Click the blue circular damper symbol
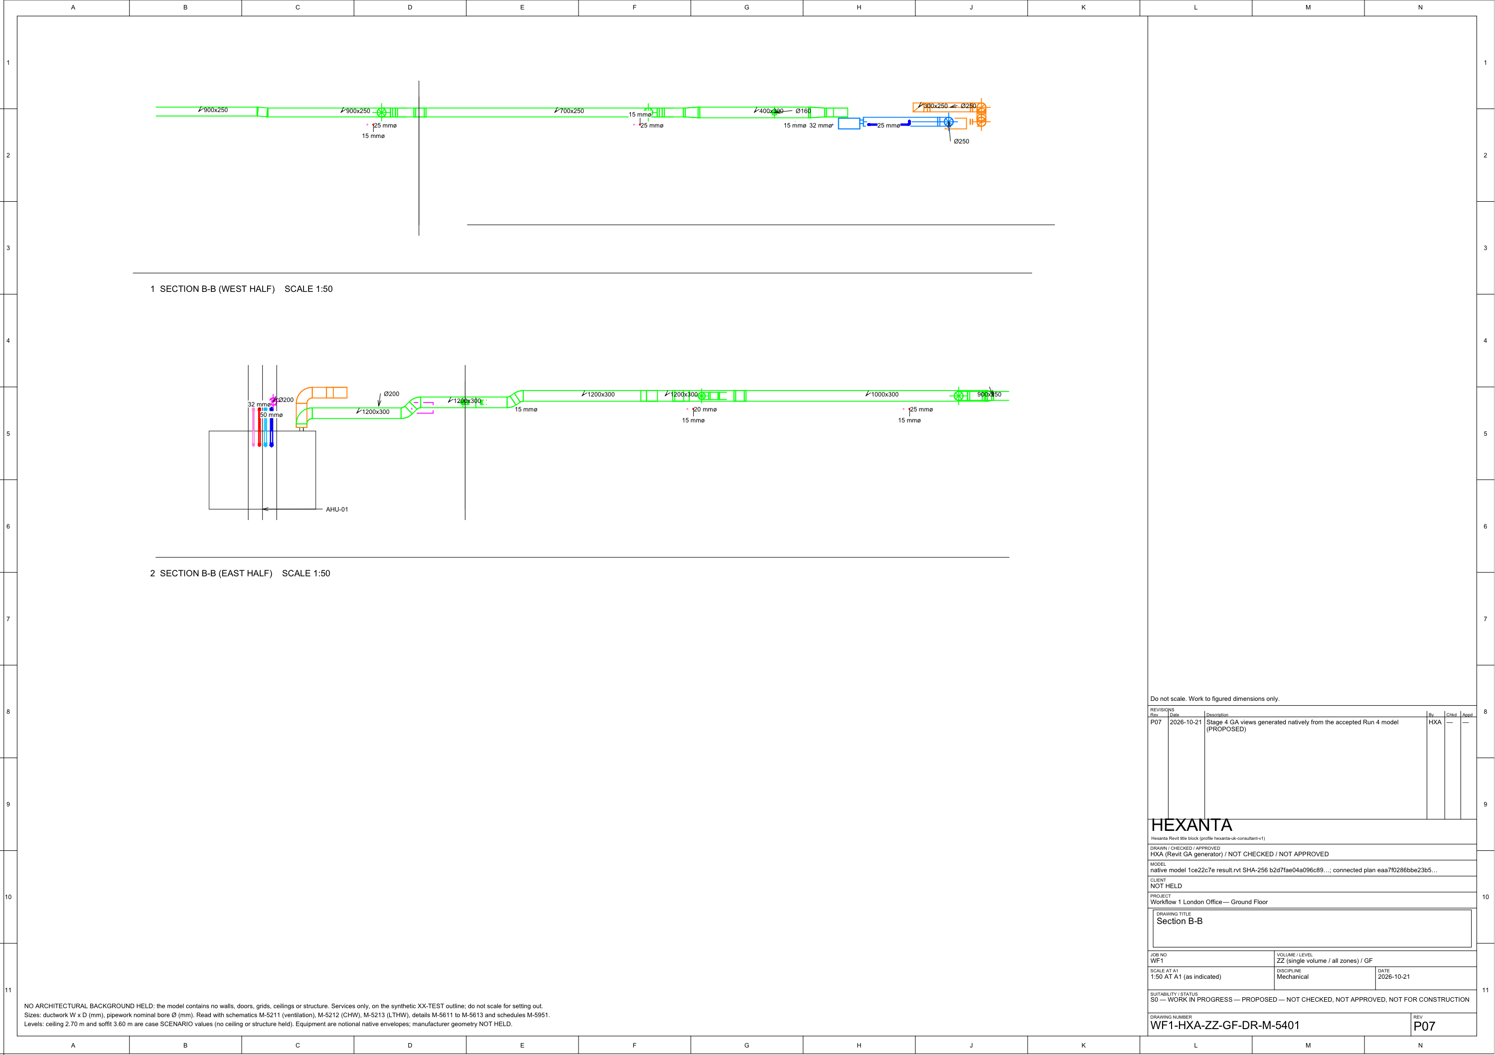Image resolution: width=1495 pixels, height=1055 pixels. [x=948, y=122]
